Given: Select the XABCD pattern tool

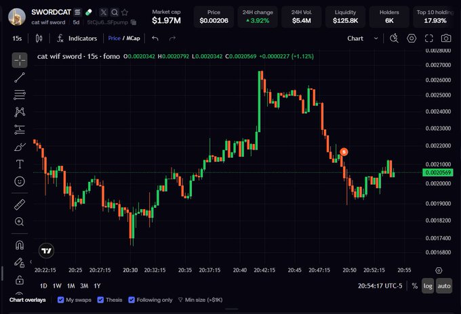Looking at the screenshot, I should [20, 112].
